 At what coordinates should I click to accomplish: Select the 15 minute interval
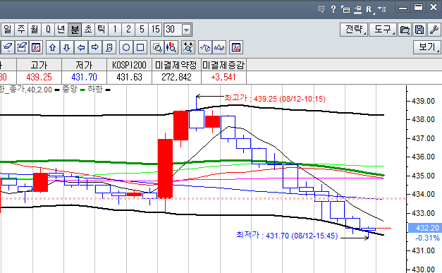156,30
